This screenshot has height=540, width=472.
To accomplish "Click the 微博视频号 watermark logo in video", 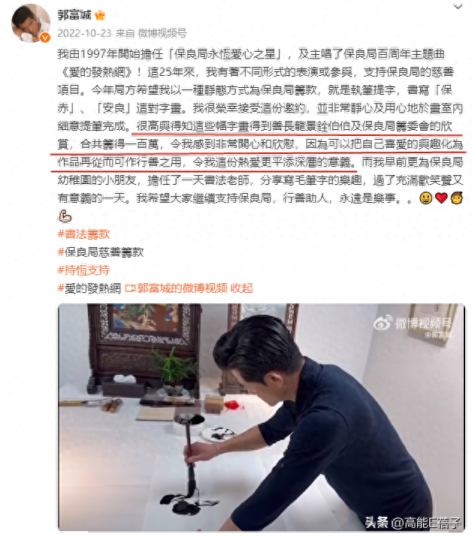I will pyautogui.click(x=413, y=324).
